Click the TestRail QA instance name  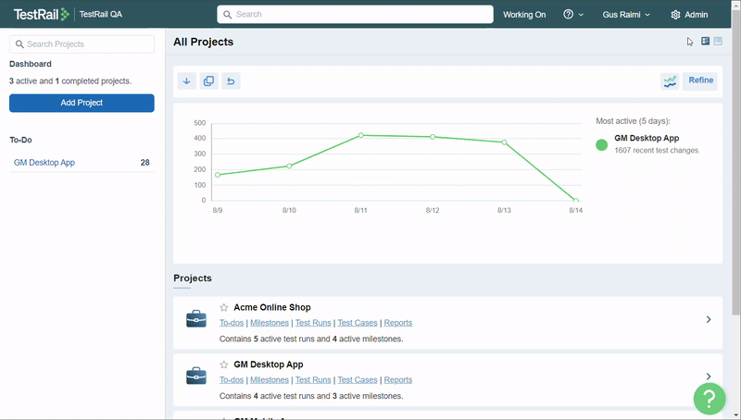click(x=101, y=14)
